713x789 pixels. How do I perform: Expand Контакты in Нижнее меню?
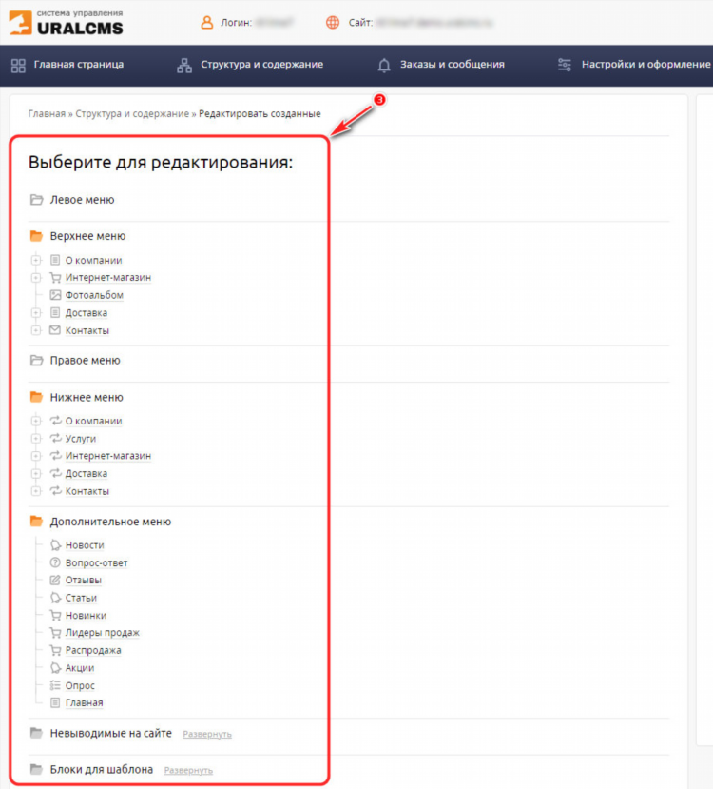36,491
